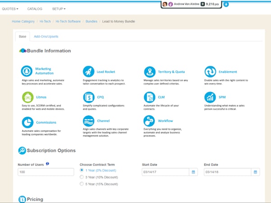Open the CLM link

coord(161,97)
